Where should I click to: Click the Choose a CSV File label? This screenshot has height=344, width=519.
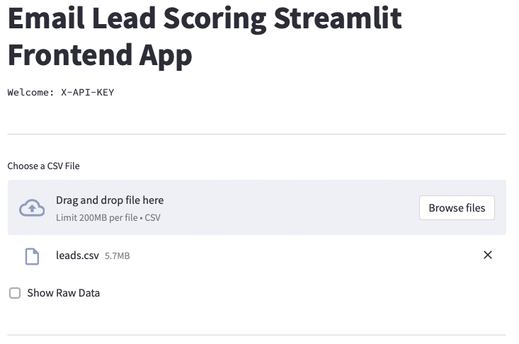(x=43, y=166)
